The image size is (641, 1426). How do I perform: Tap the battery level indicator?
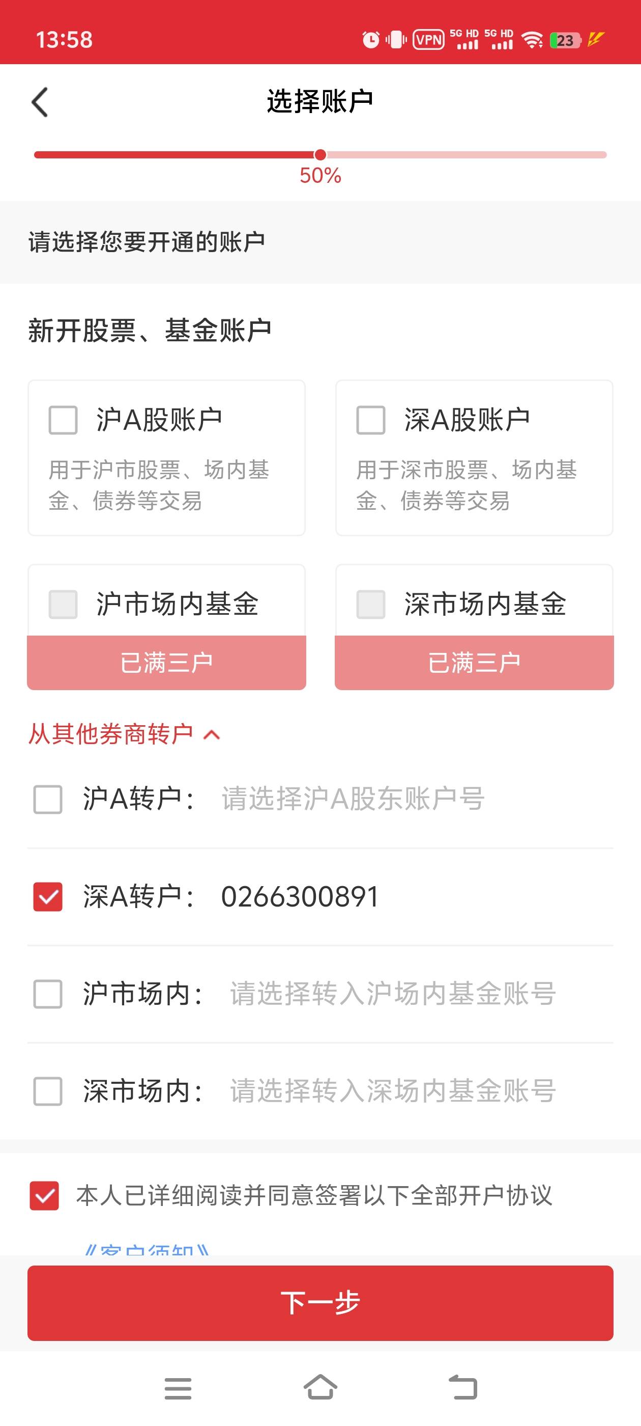(565, 40)
